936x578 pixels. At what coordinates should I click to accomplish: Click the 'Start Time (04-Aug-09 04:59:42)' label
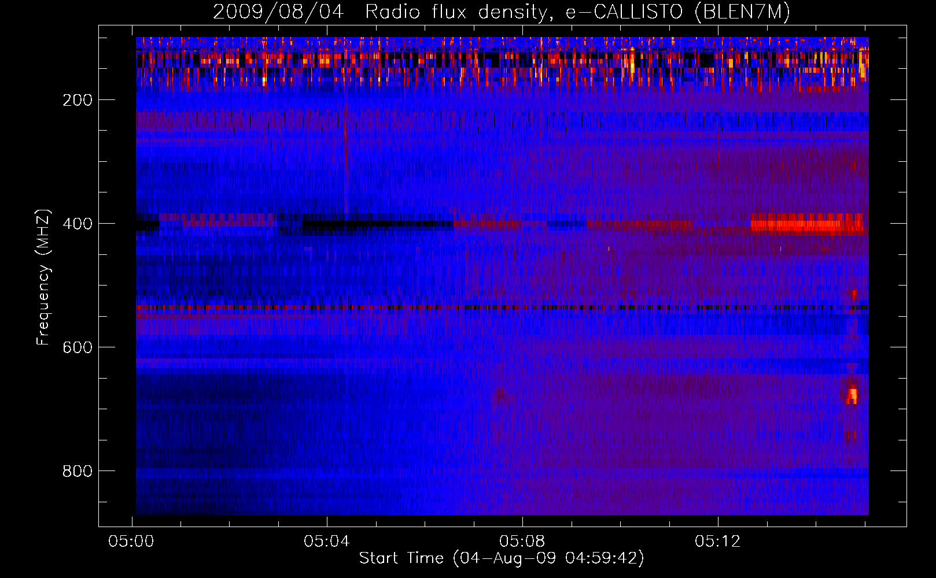(501, 558)
